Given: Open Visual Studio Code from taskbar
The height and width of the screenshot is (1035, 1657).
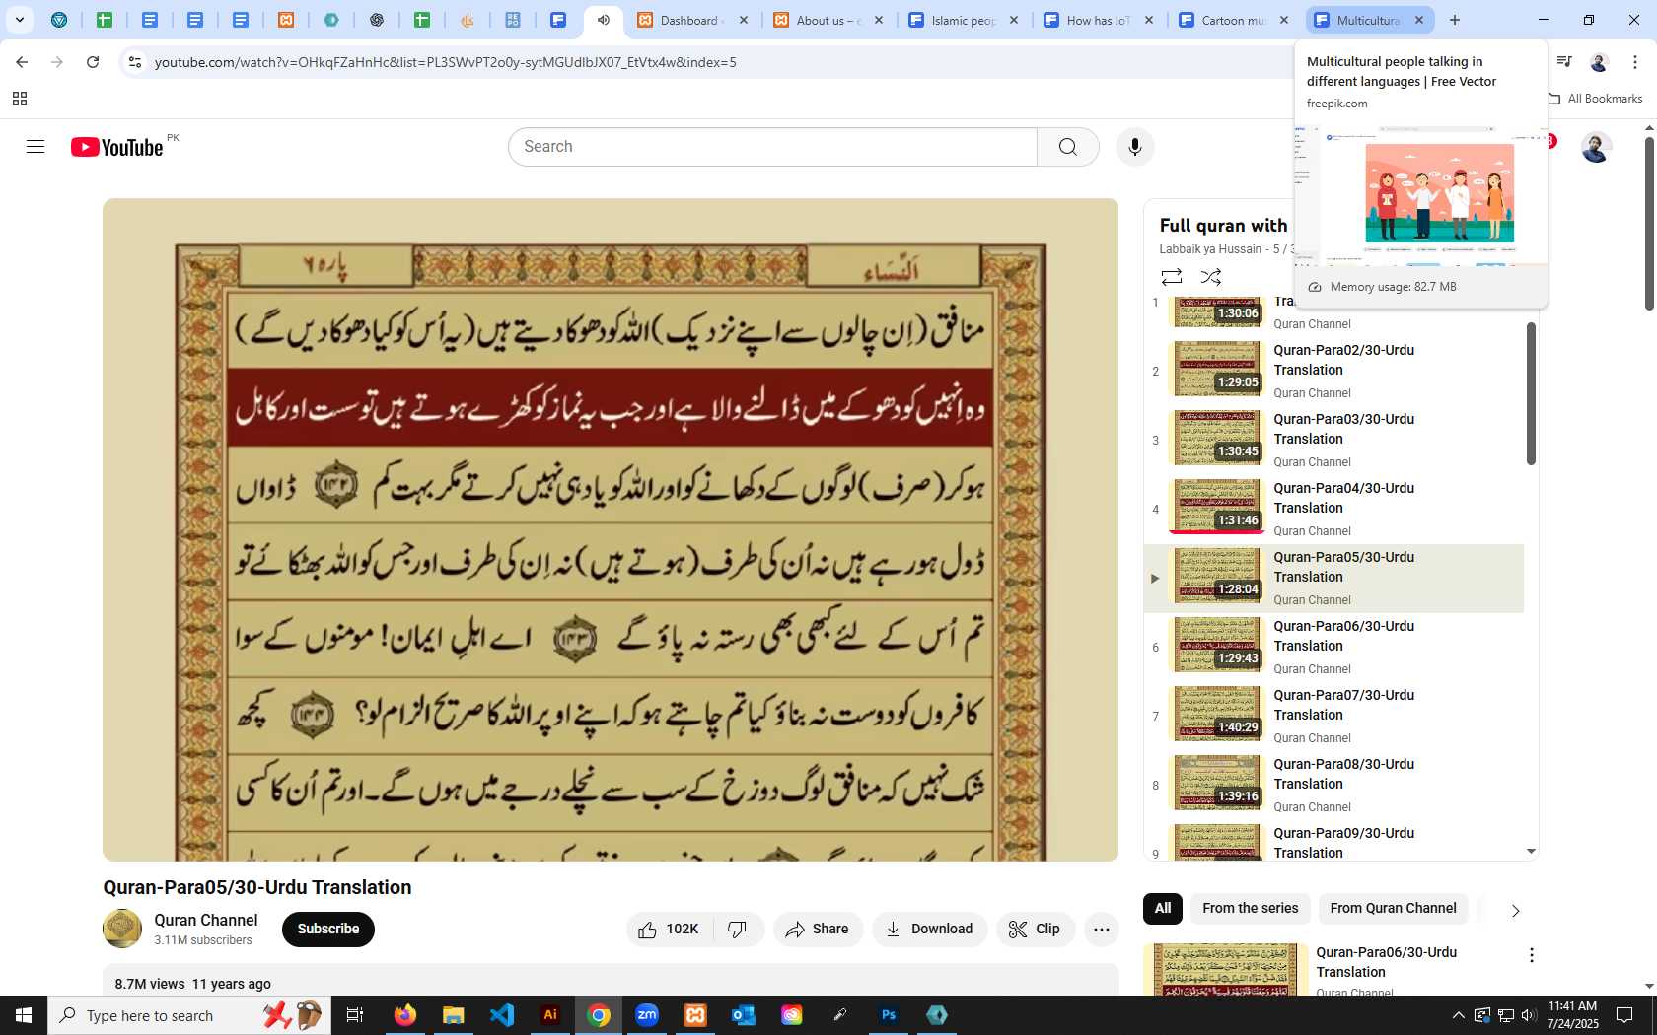Looking at the screenshot, I should (x=502, y=1015).
